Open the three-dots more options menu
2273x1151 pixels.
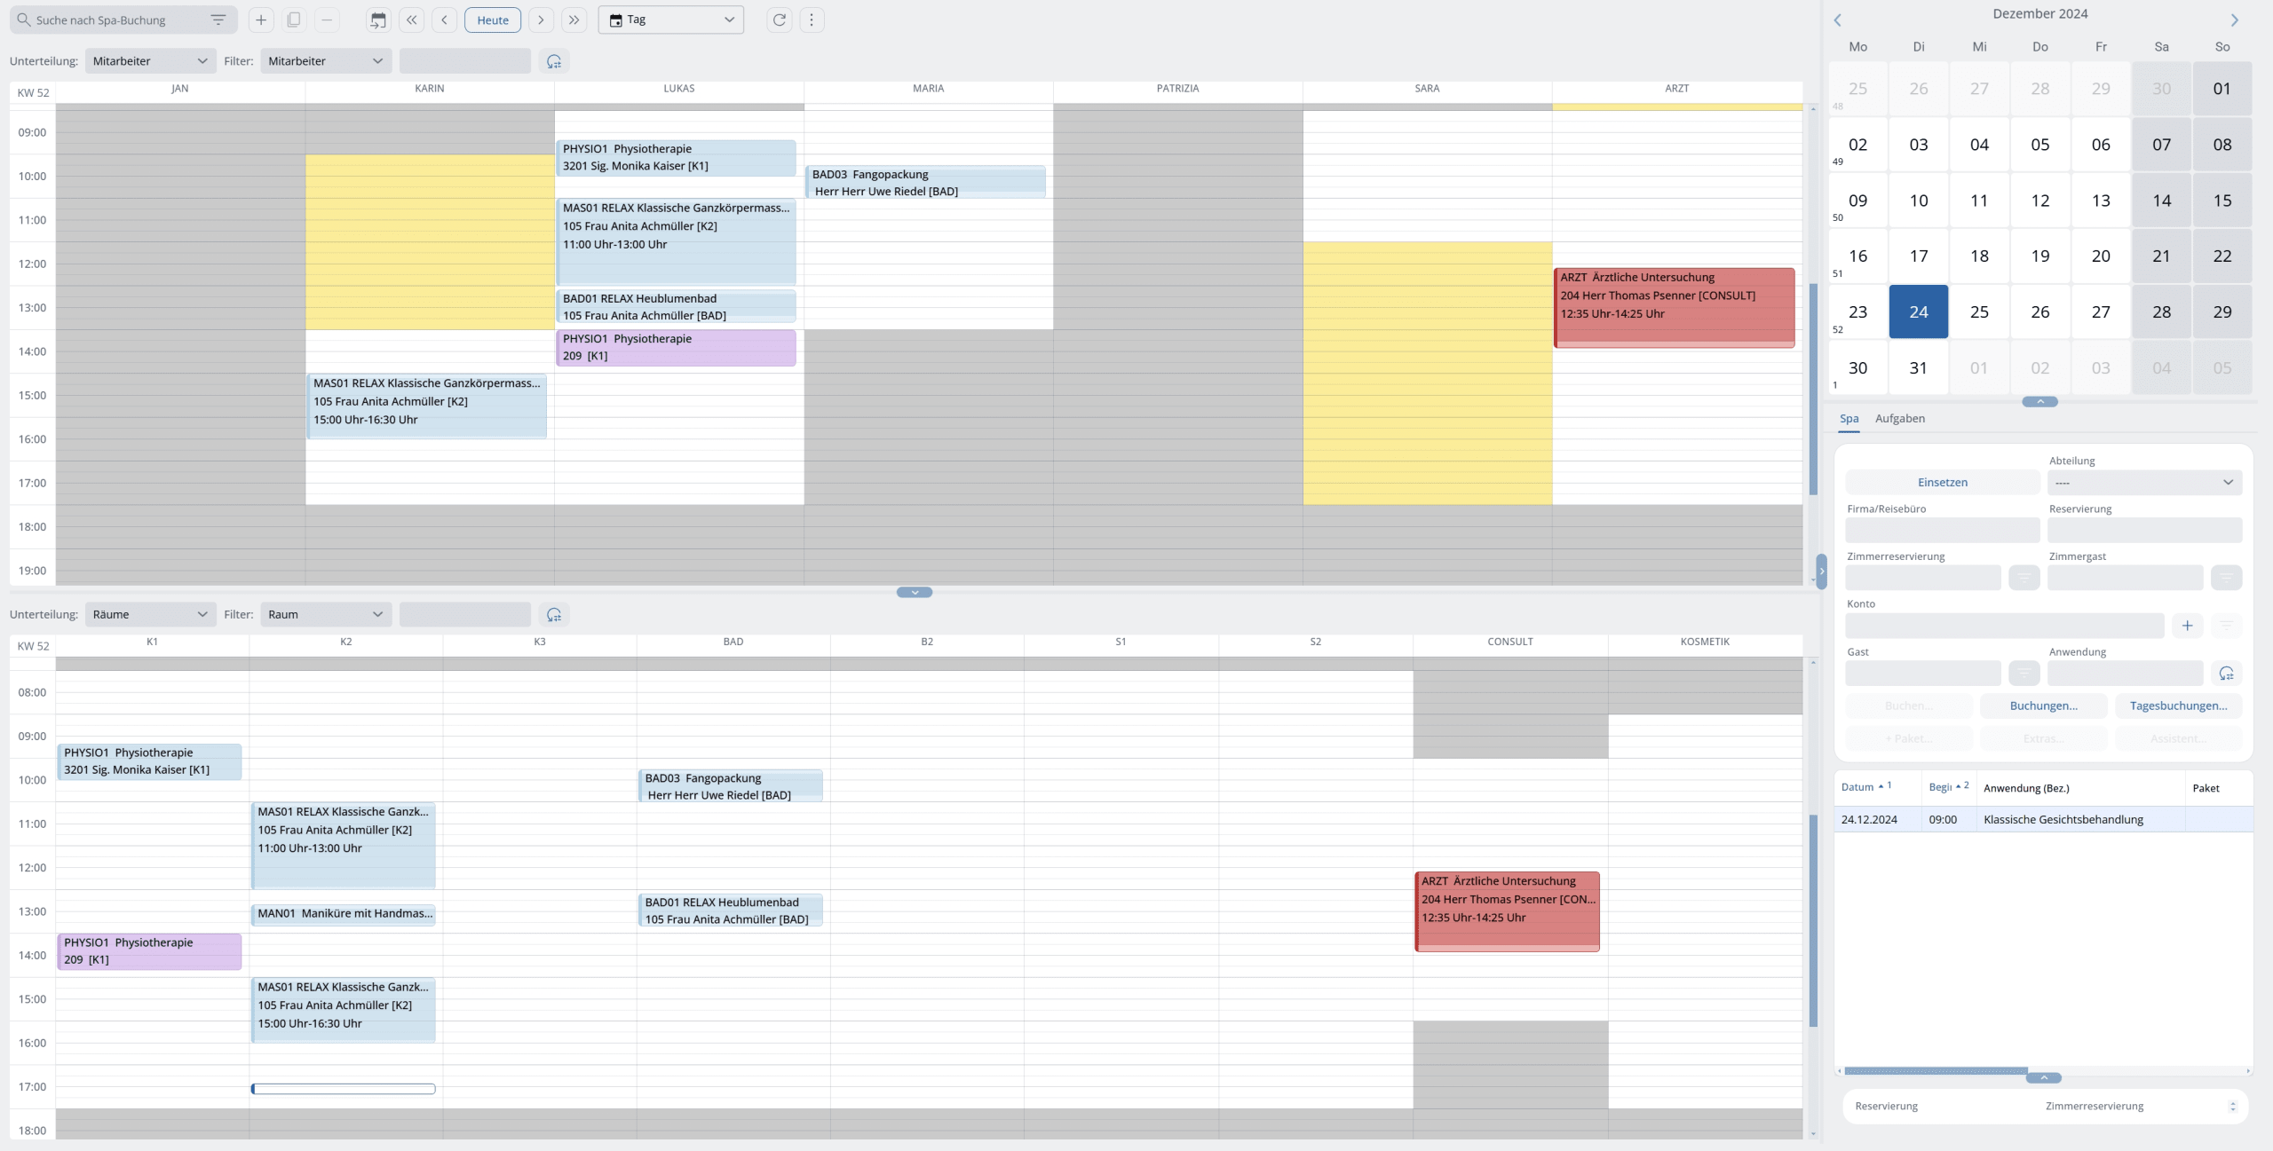pyautogui.click(x=812, y=20)
